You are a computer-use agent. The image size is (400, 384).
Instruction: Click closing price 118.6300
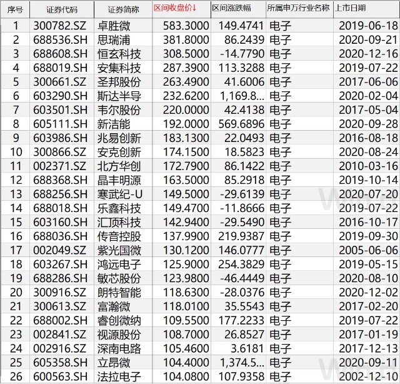point(186,293)
